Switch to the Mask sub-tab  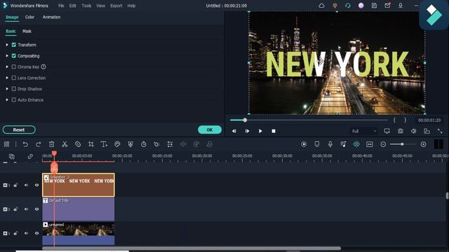[27, 31]
